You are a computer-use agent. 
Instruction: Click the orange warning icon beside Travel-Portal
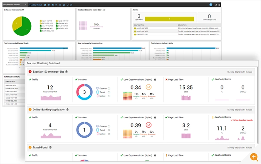[30, 147]
